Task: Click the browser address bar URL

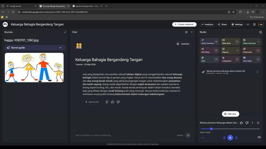Action: point(55,12)
